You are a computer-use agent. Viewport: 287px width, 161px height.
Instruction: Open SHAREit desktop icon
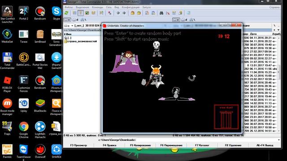57,151
